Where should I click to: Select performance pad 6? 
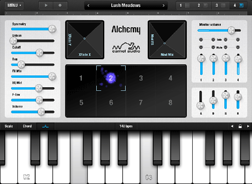(x=111, y=103)
